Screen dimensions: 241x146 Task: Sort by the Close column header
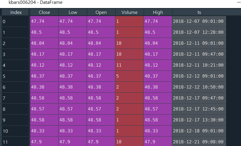(x=44, y=12)
